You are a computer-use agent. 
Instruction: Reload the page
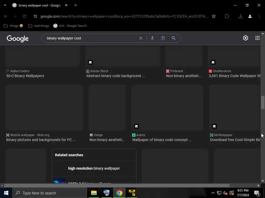(24, 16)
